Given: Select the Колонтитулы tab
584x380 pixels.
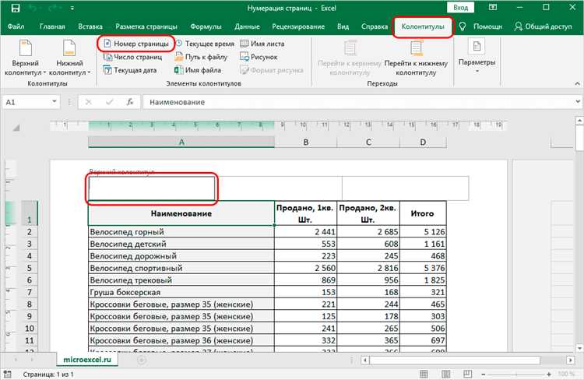Looking at the screenshot, I should tap(423, 26).
